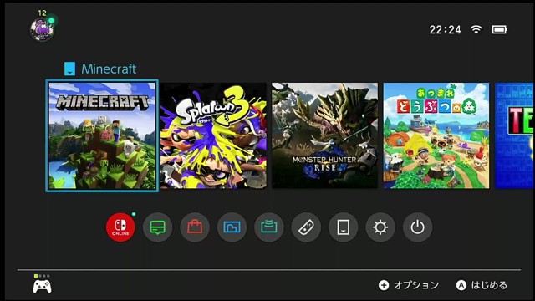Click the Minecraft title label
The image size is (535, 301).
click(x=109, y=69)
